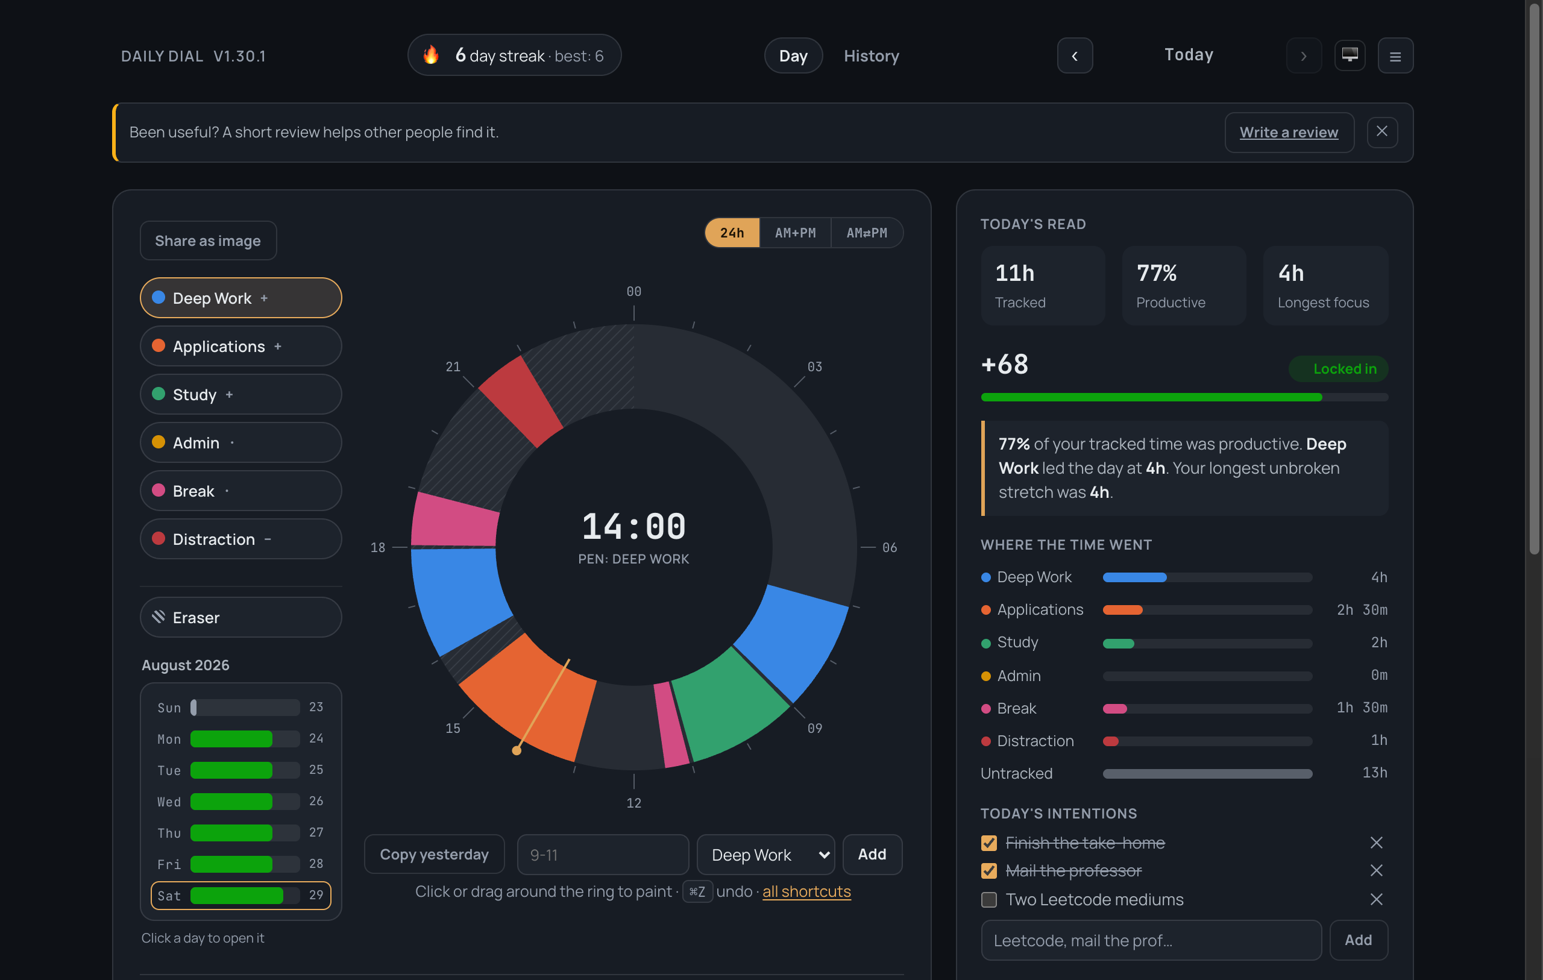
Task: Click the 11h Tracked stat card
Action: (1043, 285)
